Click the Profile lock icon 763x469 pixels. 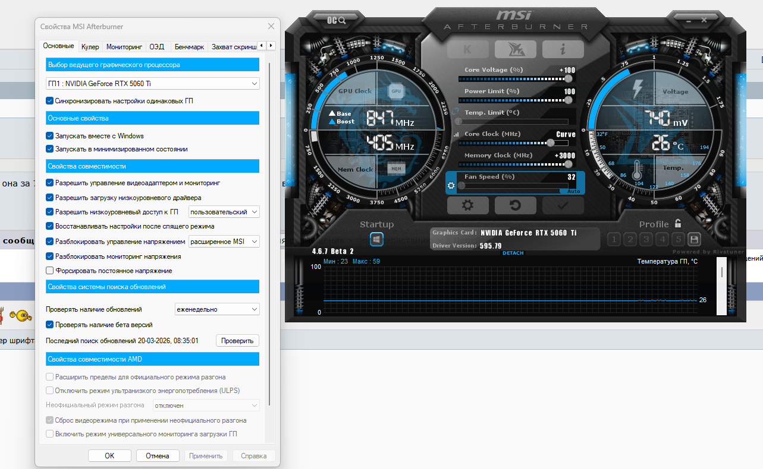coord(677,224)
